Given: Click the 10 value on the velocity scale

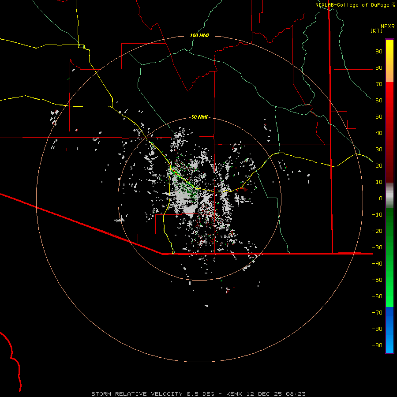Looking at the screenshot, I should 379,182.
